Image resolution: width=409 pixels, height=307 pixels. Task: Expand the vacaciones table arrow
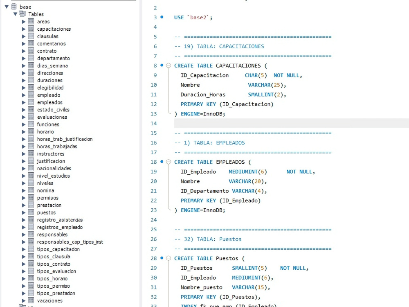coord(24,301)
